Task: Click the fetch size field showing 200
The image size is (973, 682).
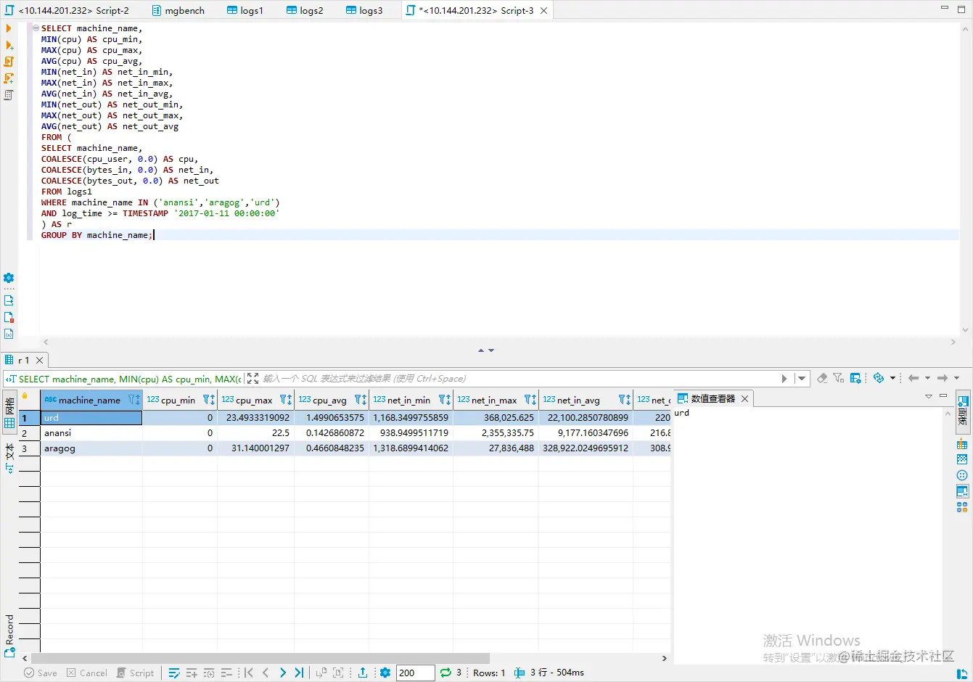Action: coord(416,673)
